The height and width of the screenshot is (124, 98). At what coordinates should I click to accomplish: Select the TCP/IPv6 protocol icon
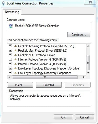coord(16,59)
